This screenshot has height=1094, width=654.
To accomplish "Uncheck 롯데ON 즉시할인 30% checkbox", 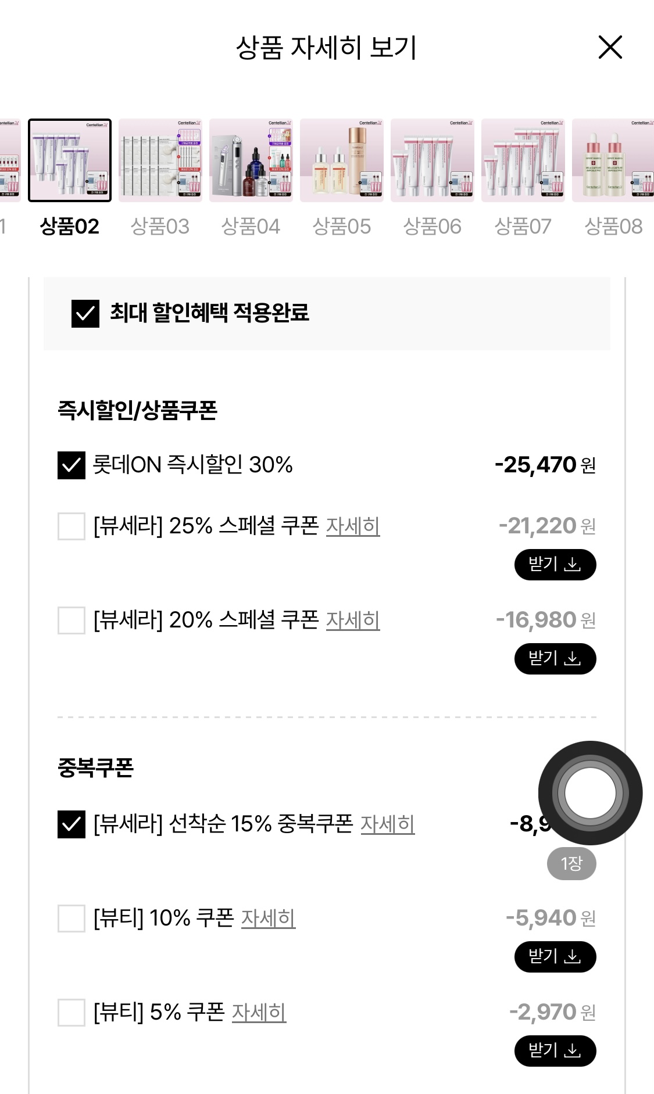I will [72, 465].
